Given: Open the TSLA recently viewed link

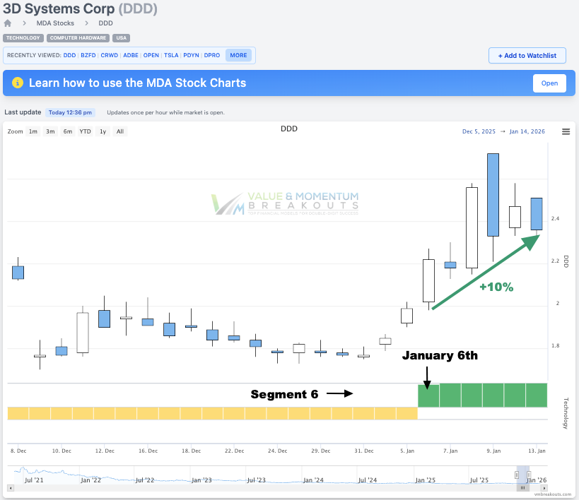Looking at the screenshot, I should (x=171, y=55).
